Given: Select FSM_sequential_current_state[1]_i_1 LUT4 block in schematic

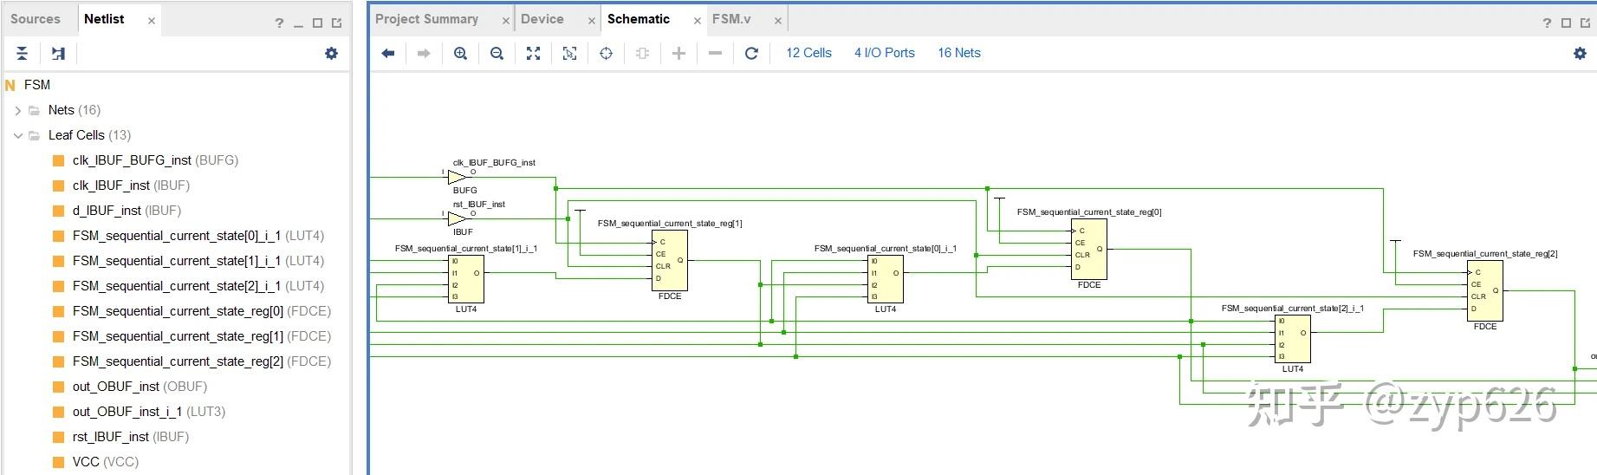Looking at the screenshot, I should pyautogui.click(x=466, y=279).
